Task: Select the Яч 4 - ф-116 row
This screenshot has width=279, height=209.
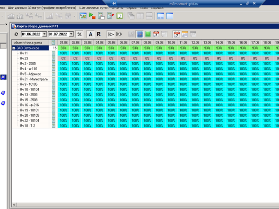Action: click(29, 69)
